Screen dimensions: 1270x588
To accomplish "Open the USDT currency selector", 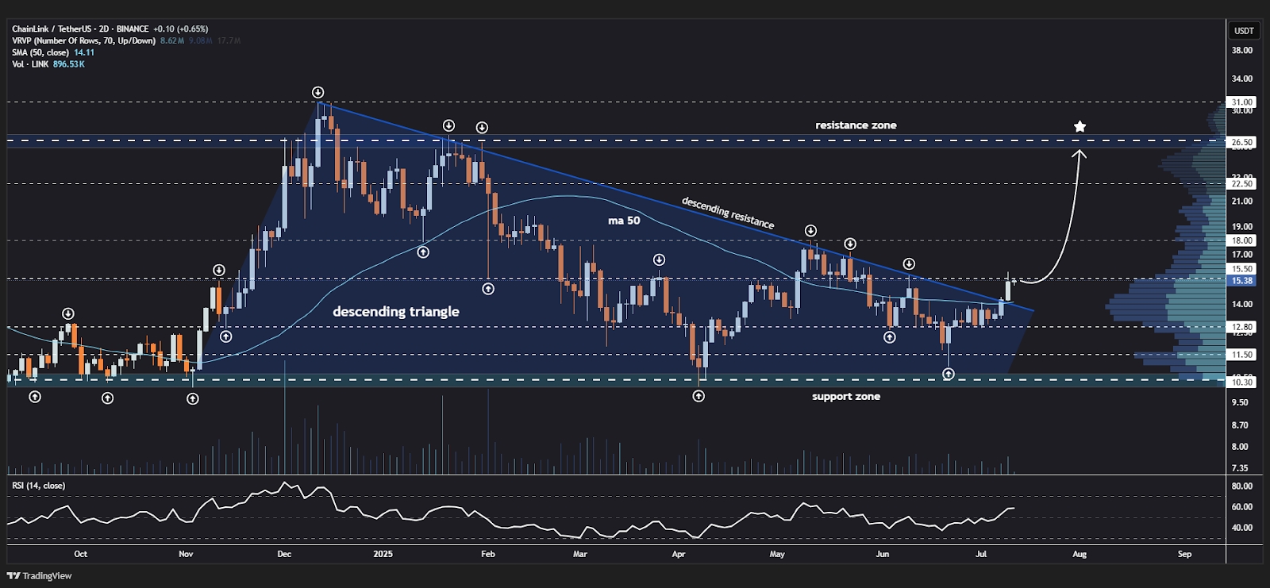I will tap(1244, 31).
